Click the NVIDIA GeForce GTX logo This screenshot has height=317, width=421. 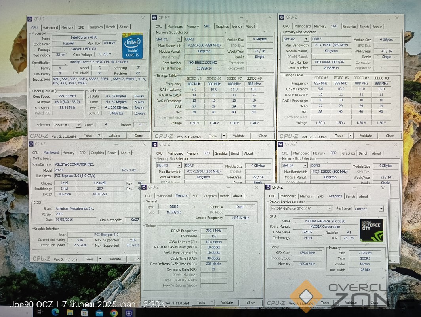click(371, 230)
